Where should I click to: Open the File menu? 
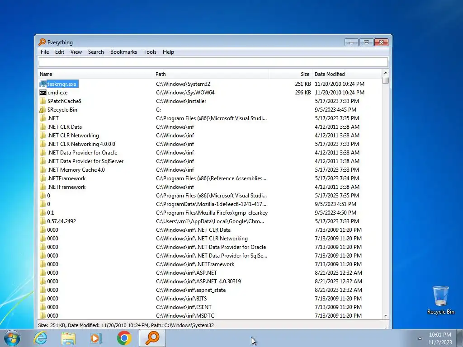45,52
